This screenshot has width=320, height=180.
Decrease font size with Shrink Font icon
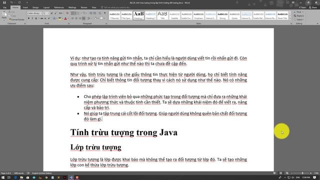point(55,13)
